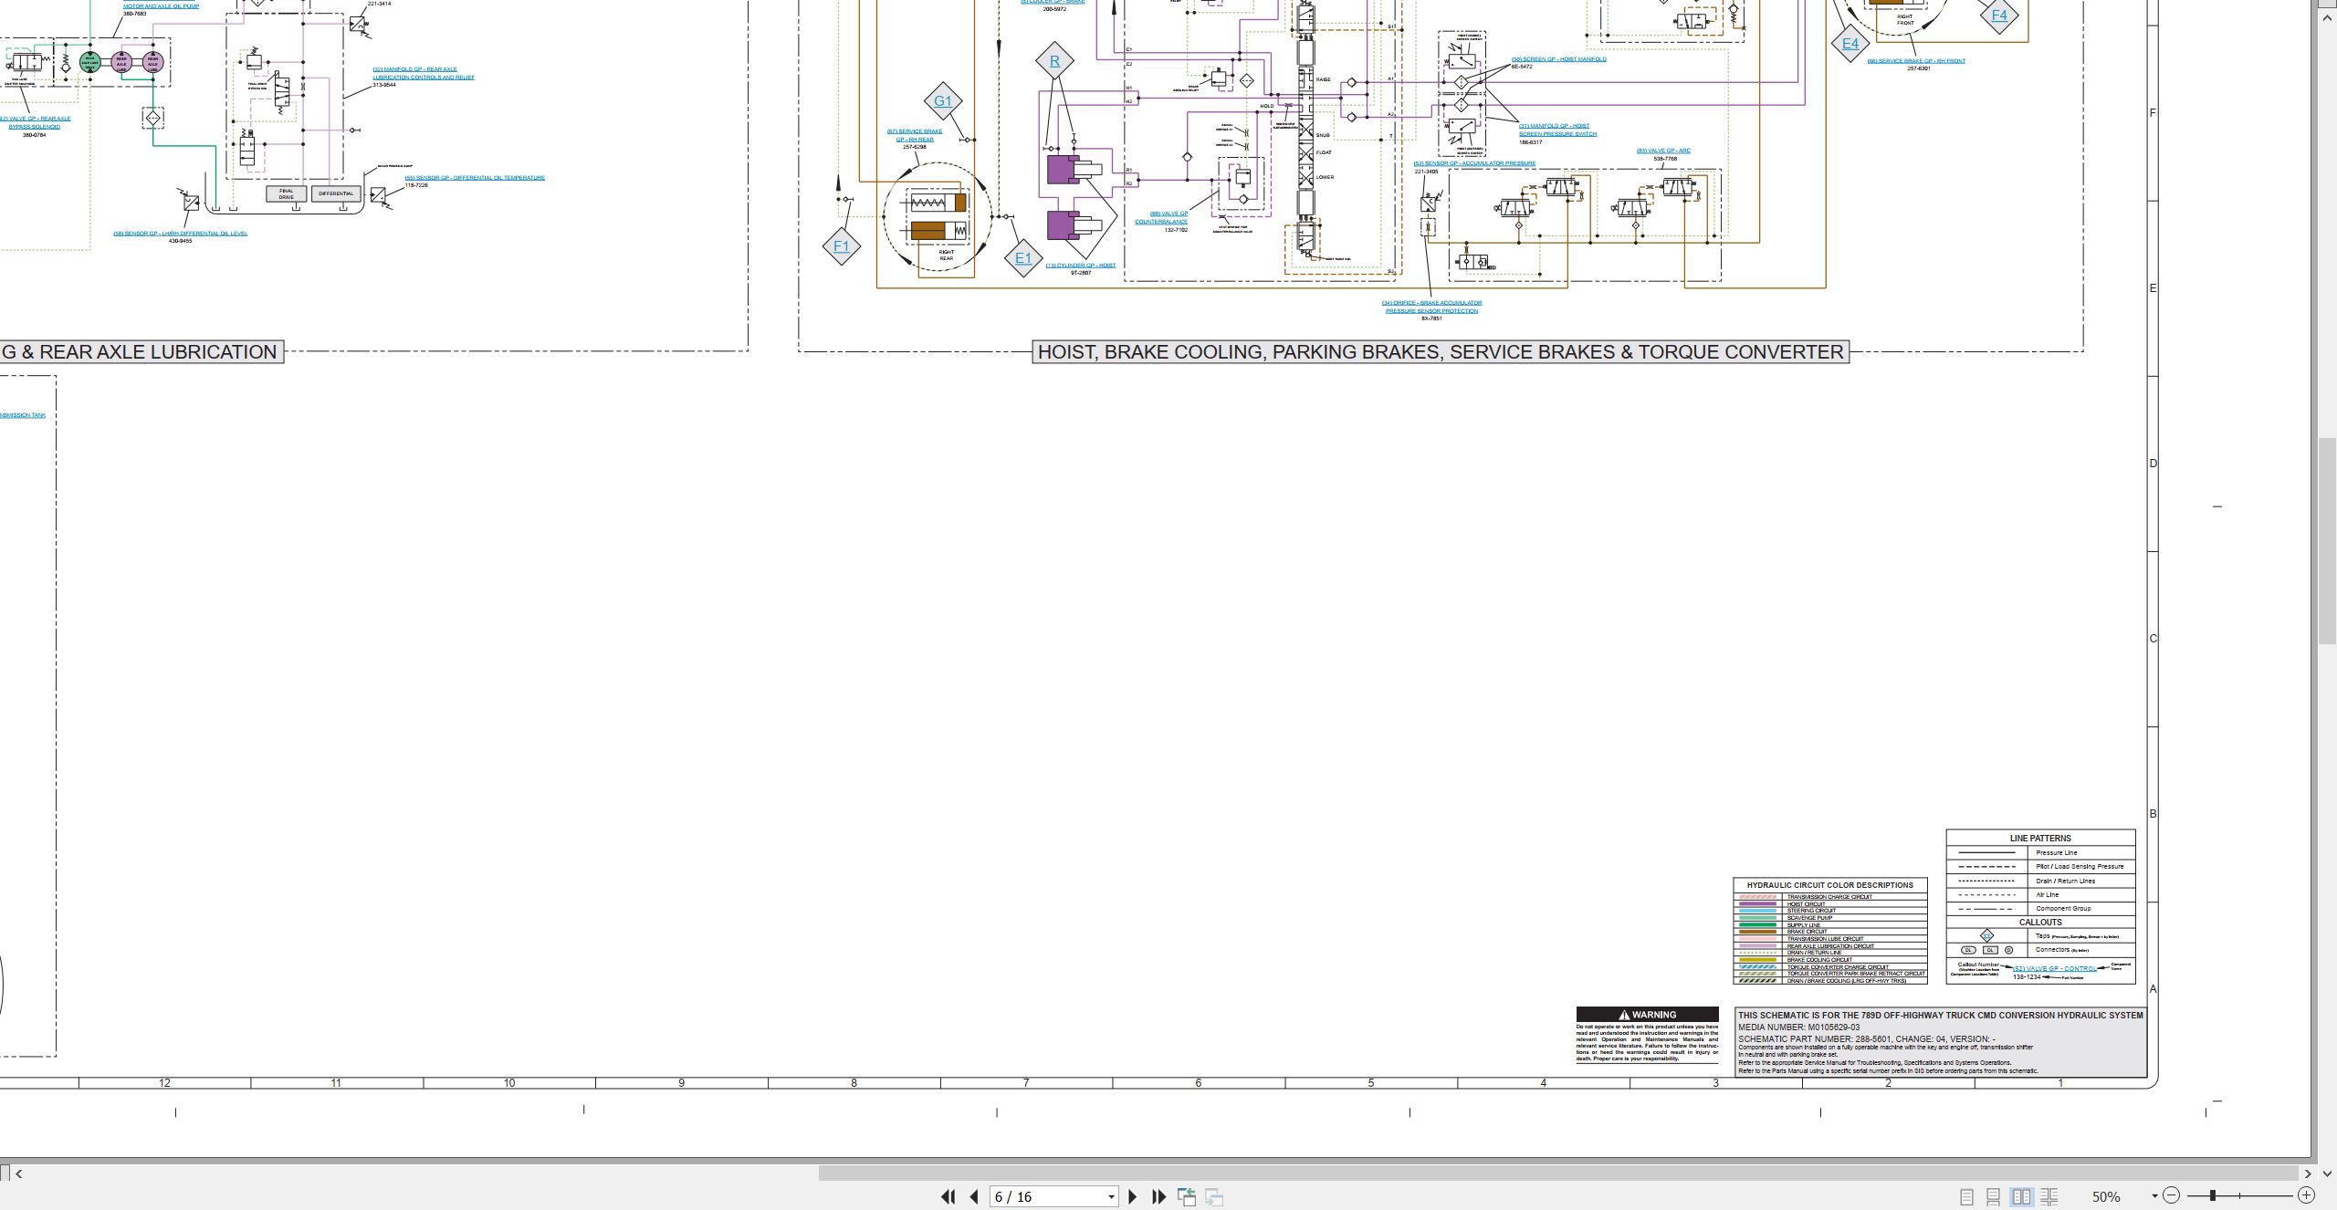Go to the first page
The height and width of the screenshot is (1210, 2337).
coord(948,1196)
